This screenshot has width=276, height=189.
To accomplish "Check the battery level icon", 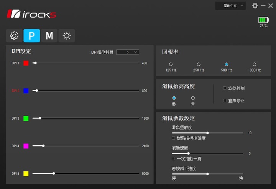I will point(263,20).
